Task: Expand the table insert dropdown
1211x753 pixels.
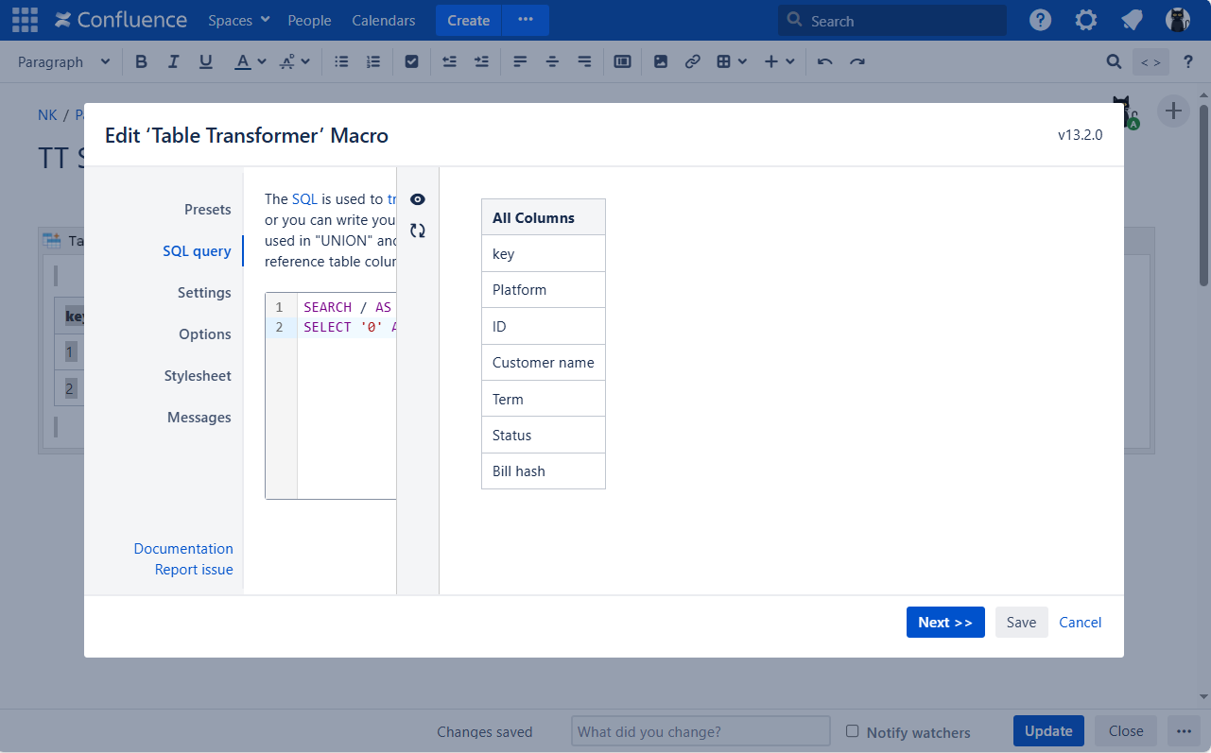Action: point(732,61)
